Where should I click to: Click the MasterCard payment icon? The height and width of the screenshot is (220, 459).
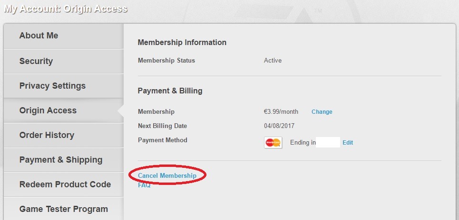point(273,142)
